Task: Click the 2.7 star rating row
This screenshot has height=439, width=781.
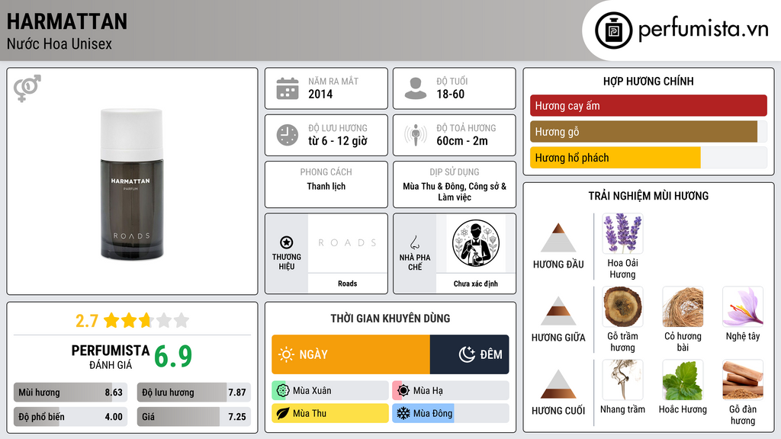Action: click(132, 321)
